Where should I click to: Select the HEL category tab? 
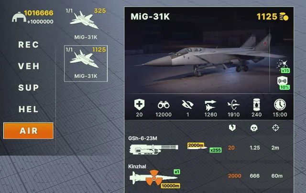point(29,109)
